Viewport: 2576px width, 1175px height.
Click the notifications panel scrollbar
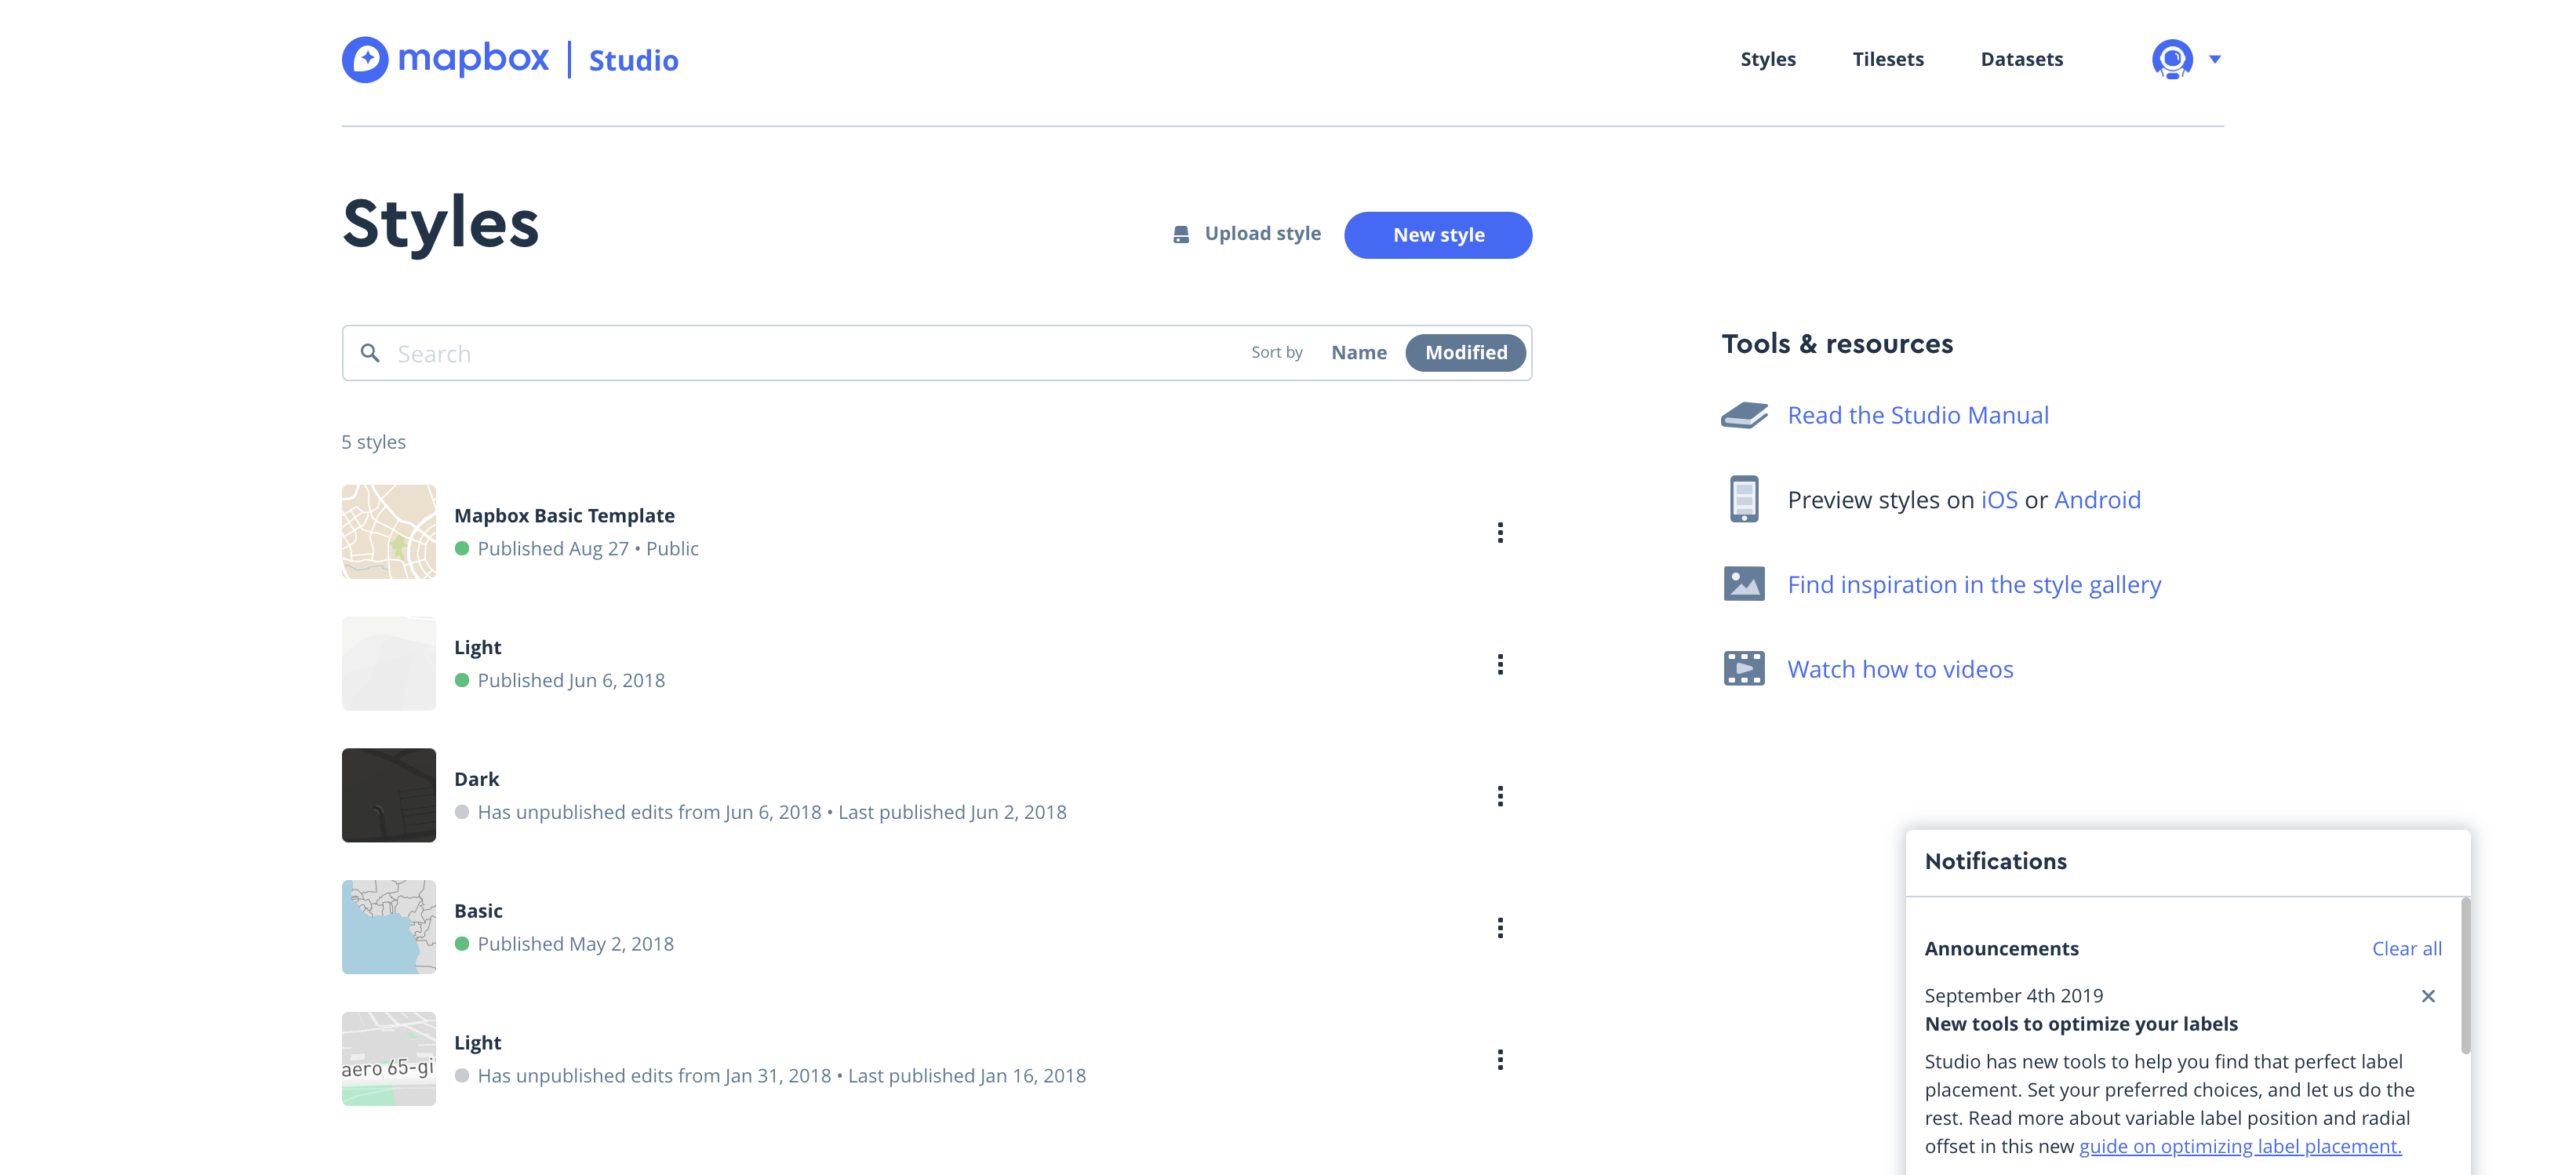click(x=2465, y=976)
